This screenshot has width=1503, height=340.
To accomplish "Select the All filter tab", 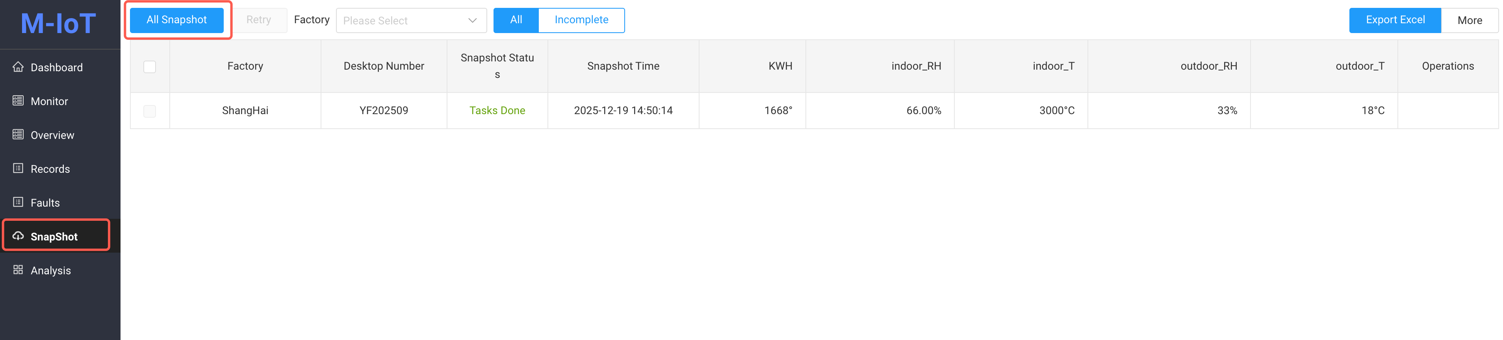I will pyautogui.click(x=516, y=20).
